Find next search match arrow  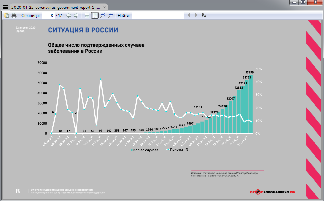(x=196, y=15)
